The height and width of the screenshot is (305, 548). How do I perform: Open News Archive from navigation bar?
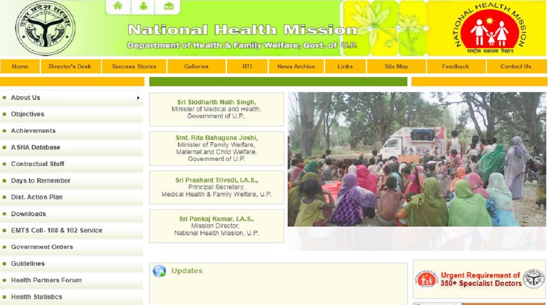(x=296, y=67)
